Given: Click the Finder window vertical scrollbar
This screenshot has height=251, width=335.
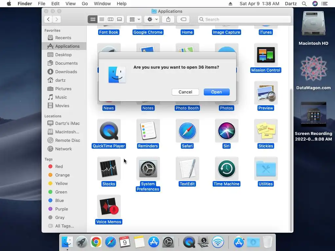Looking at the screenshot, I should click(x=291, y=160).
